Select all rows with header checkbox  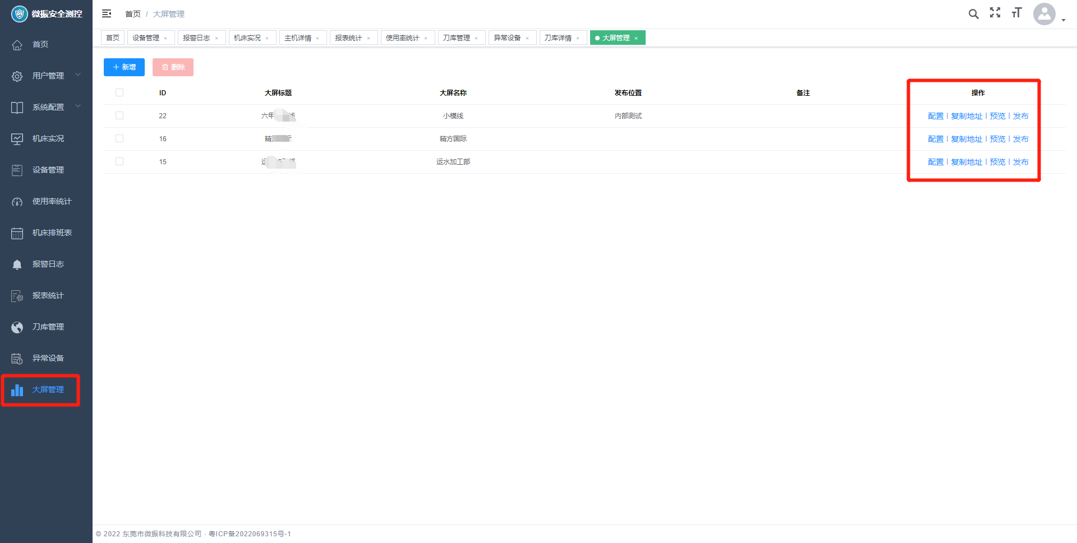119,92
